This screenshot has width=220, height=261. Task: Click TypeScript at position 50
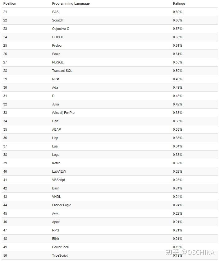pyautogui.click(x=60, y=255)
